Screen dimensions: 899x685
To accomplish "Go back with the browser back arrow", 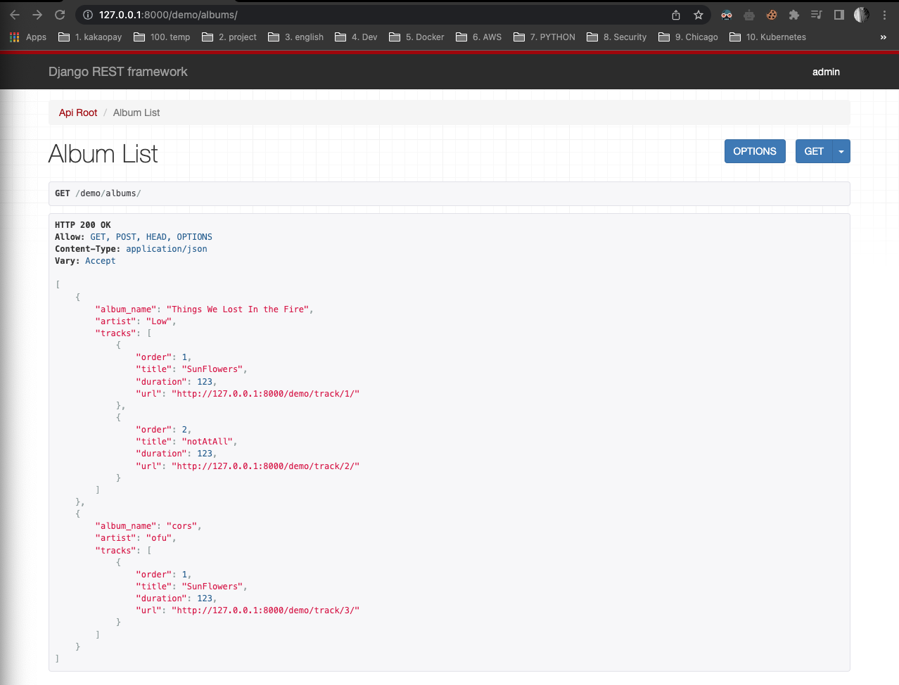I will tap(15, 15).
